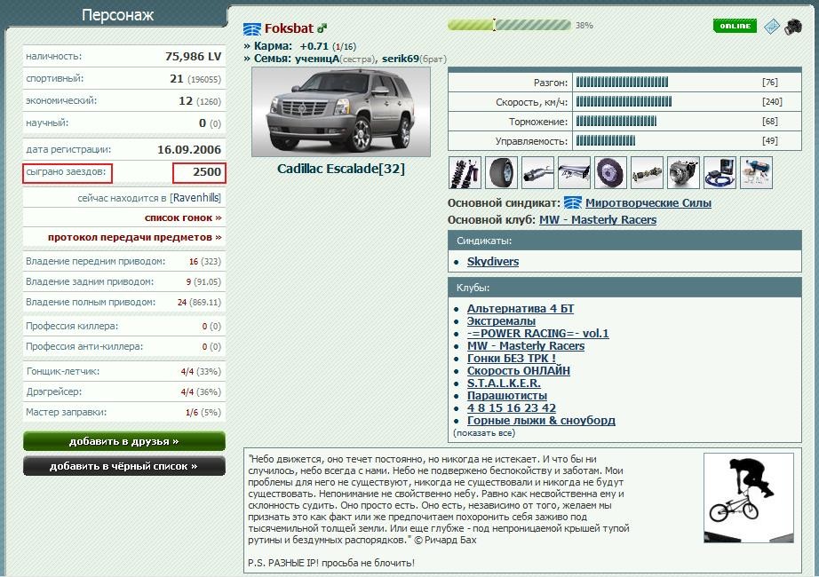Click добавить в друзья button
This screenshot has width=819, height=577.
click(124, 441)
